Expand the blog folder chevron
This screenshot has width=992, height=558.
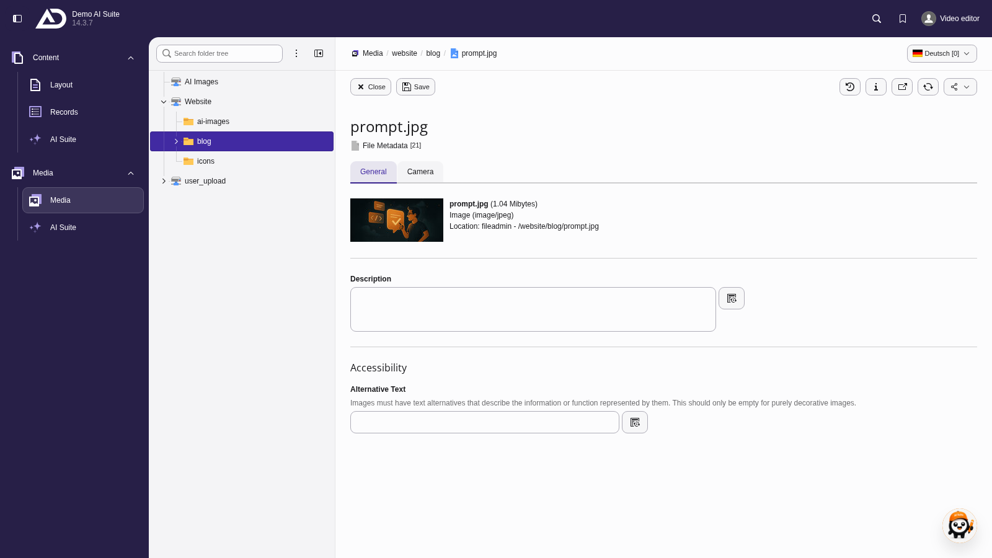pos(176,141)
